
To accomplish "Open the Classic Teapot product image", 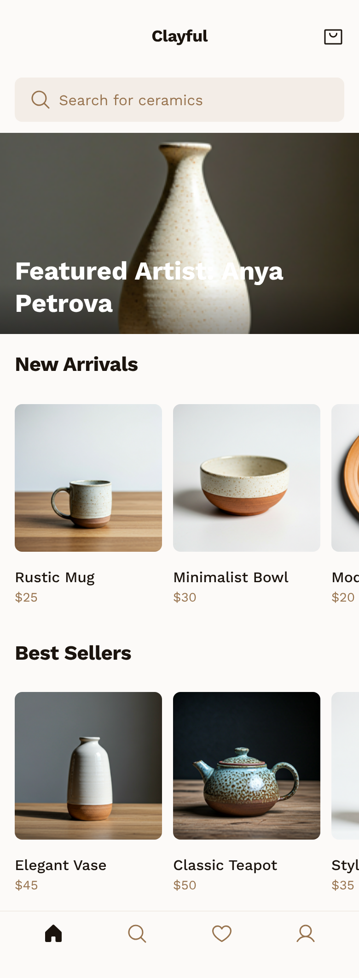I will 247,765.
